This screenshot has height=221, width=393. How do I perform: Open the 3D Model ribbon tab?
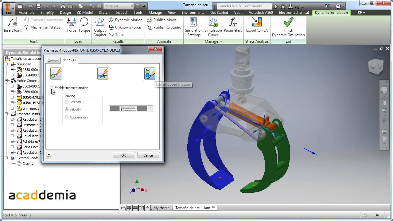point(85,13)
